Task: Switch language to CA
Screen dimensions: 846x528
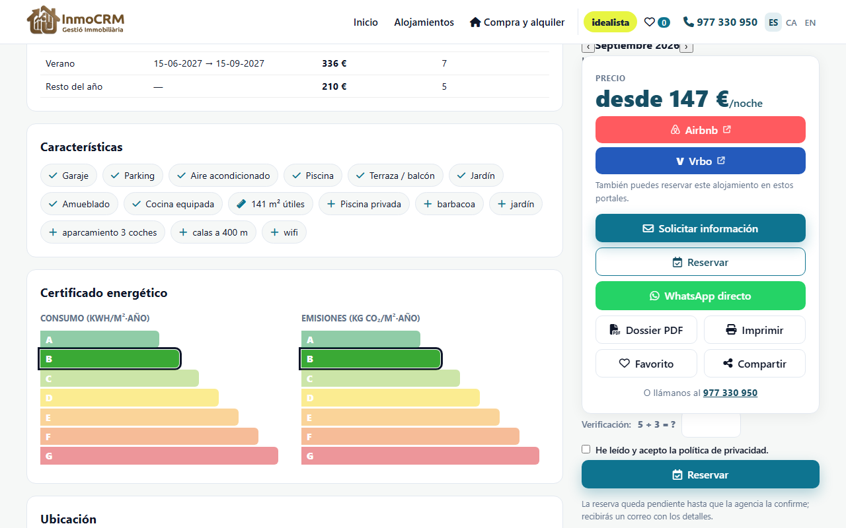Action: [791, 22]
